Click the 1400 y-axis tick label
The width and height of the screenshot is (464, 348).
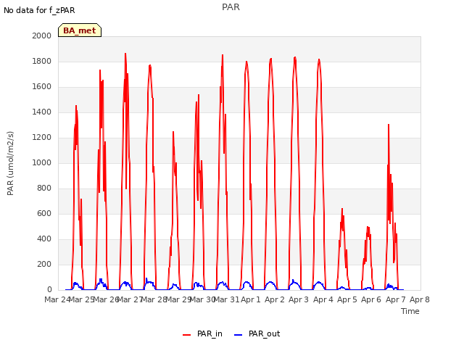click(42, 112)
